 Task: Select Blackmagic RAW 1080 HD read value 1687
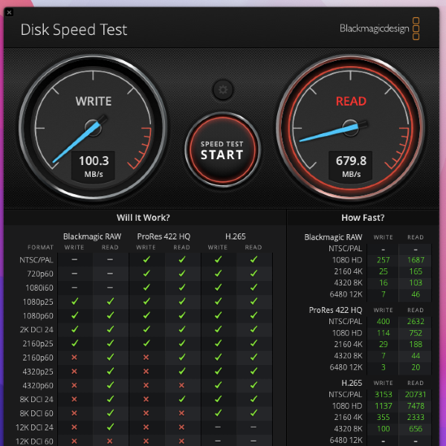pos(414,260)
